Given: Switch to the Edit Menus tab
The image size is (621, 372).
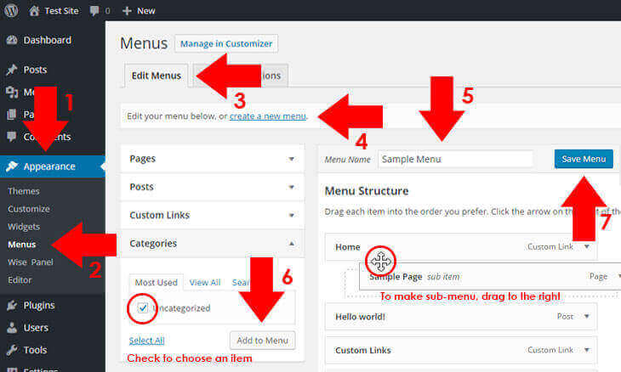Looking at the screenshot, I should pyautogui.click(x=156, y=76).
